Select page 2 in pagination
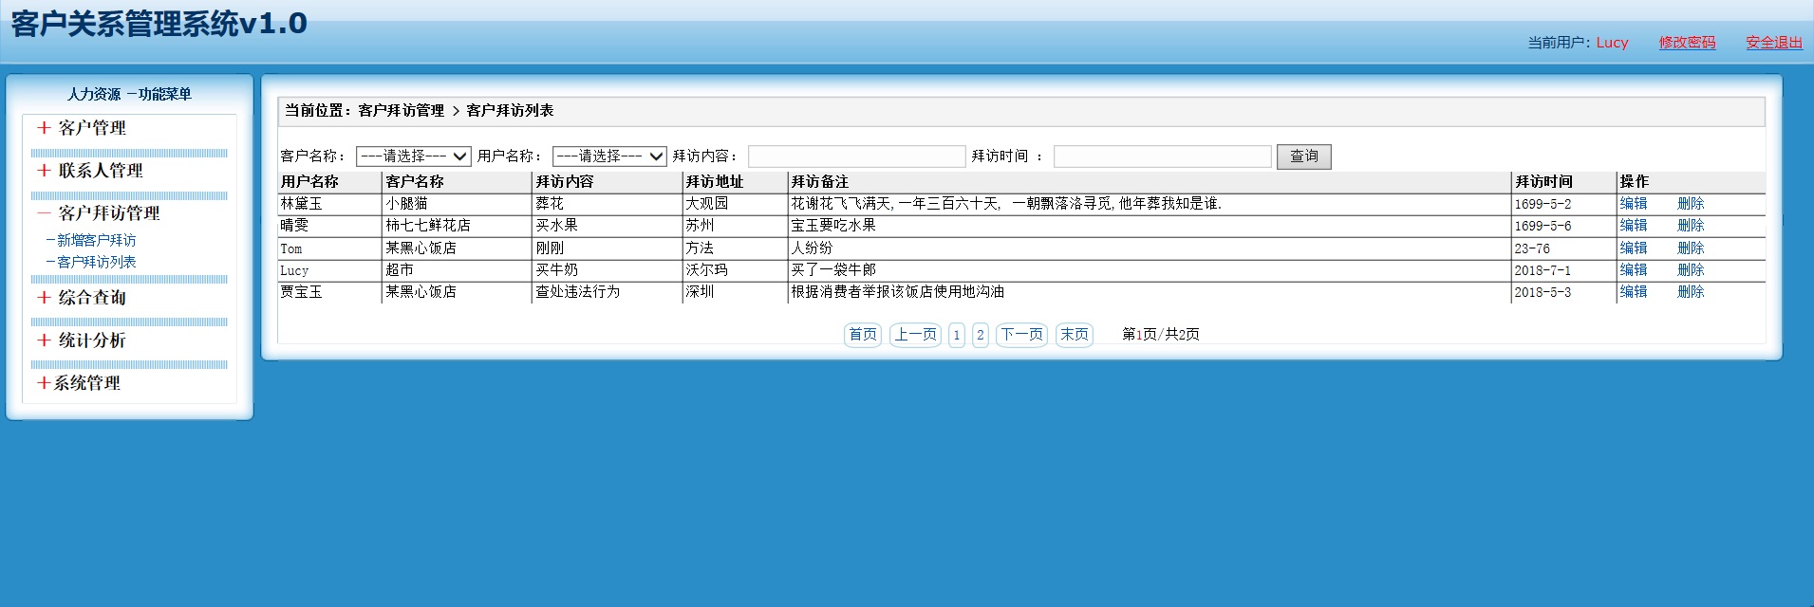The width and height of the screenshot is (1814, 607). tap(980, 335)
